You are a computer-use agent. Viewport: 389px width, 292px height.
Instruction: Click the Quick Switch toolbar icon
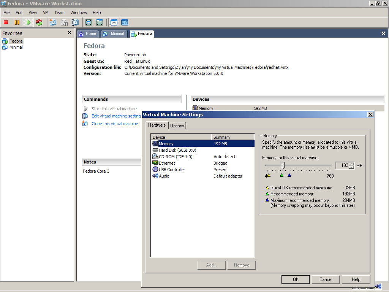click(100, 22)
